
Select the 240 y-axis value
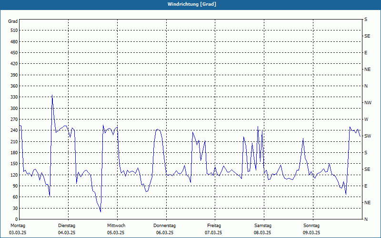tap(14, 130)
